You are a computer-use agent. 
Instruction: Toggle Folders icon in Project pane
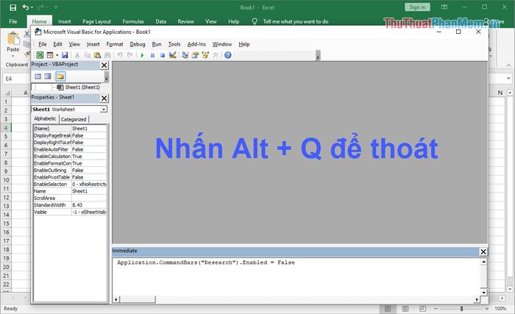click(x=60, y=76)
